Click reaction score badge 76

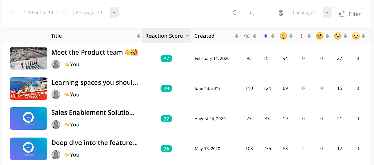tap(166, 149)
